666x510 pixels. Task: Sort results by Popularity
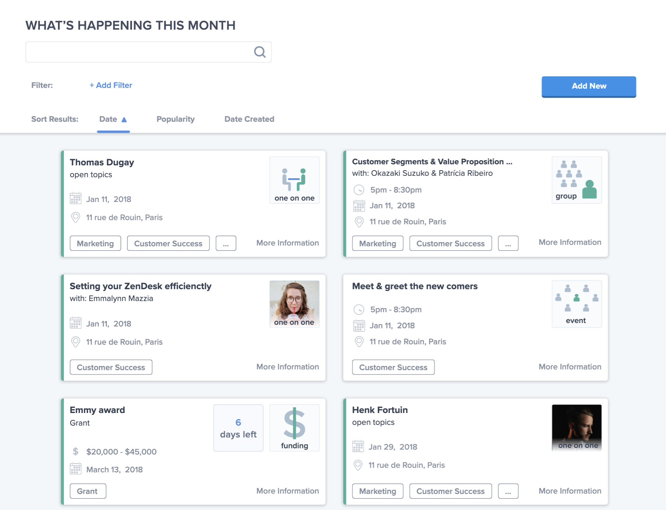click(x=176, y=119)
